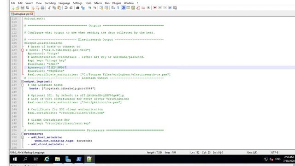Click the Close All toolbar icon
The image size is (295, 166).
(38, 8)
